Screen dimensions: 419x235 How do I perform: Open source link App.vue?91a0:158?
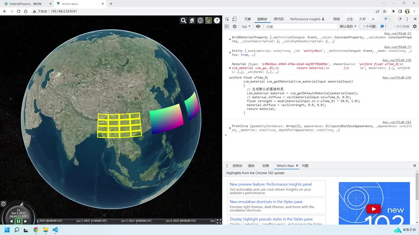(x=397, y=60)
